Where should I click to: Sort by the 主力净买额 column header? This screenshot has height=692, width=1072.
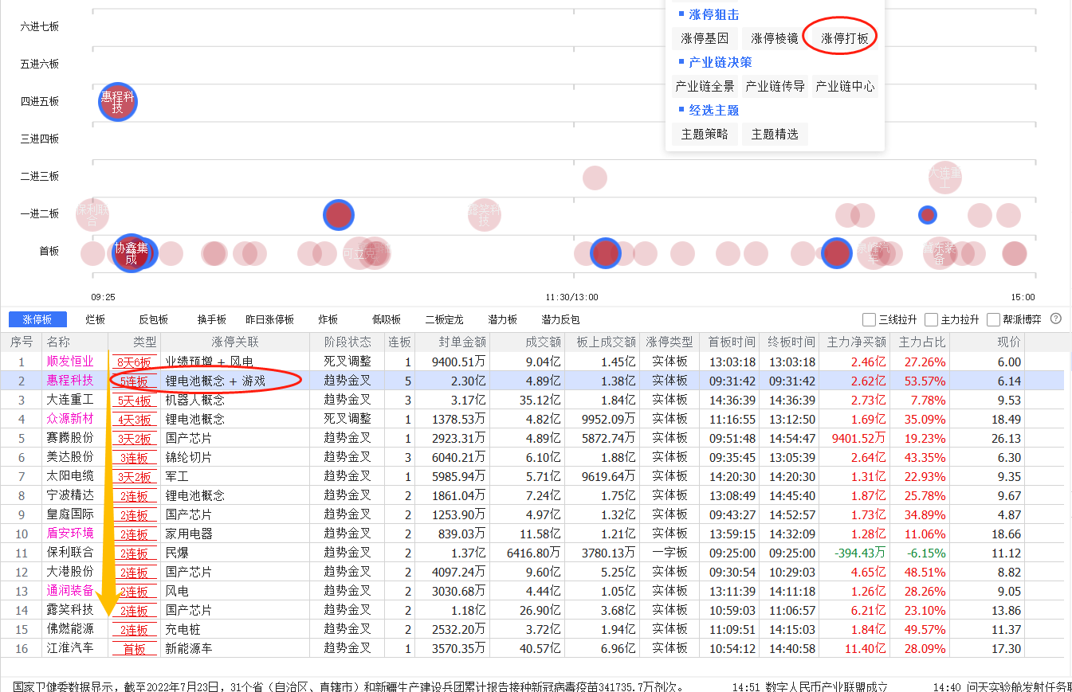coord(857,342)
